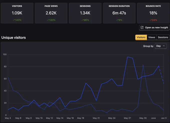Click the Unique visitors heading
This screenshot has height=123, width=170.
13,38
